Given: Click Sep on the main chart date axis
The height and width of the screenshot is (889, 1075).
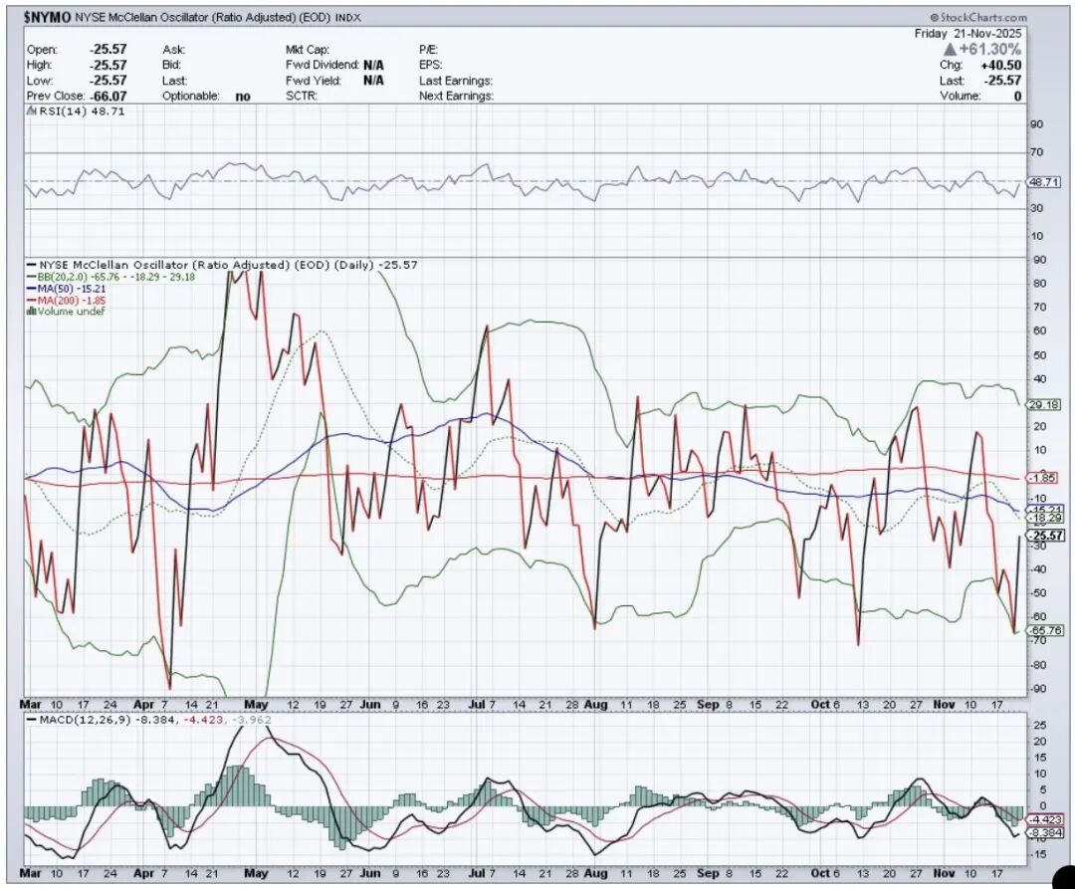Looking at the screenshot, I should 708,705.
